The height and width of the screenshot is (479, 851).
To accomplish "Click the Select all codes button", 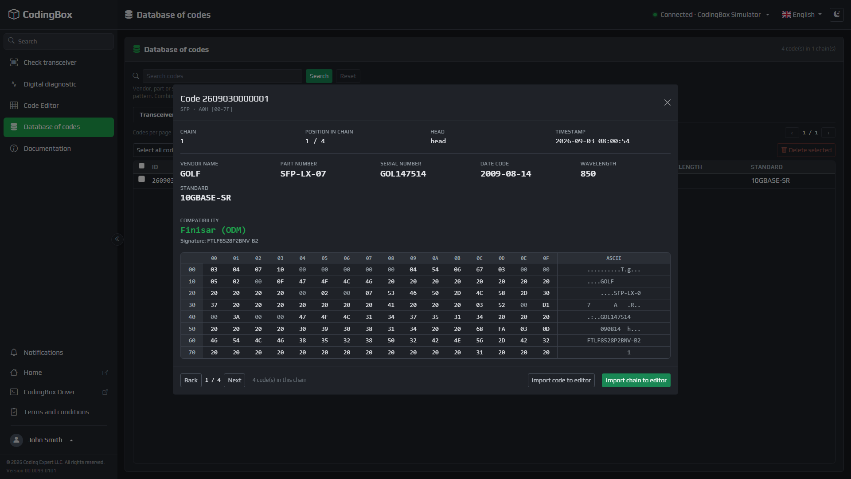I will 153,150.
